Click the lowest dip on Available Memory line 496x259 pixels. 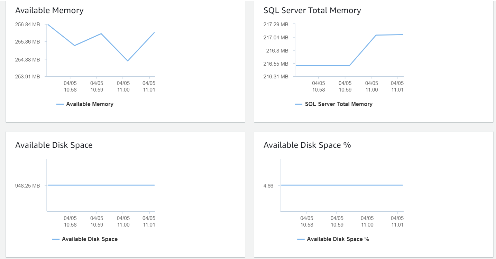click(x=128, y=61)
